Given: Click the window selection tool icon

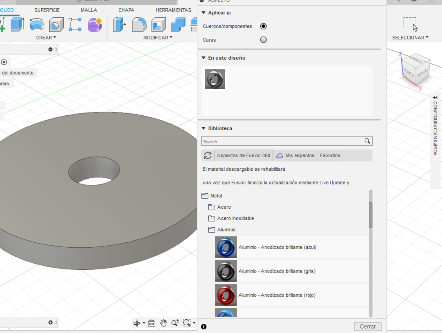Looking at the screenshot, I should 410,24.
